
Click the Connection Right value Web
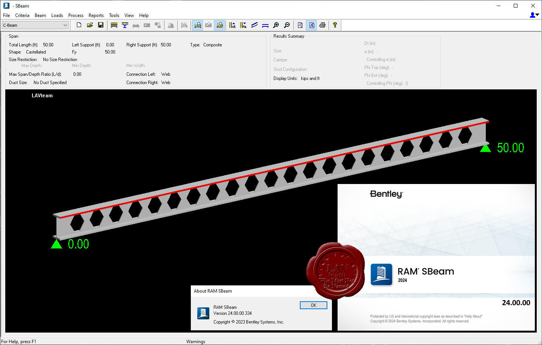point(166,83)
